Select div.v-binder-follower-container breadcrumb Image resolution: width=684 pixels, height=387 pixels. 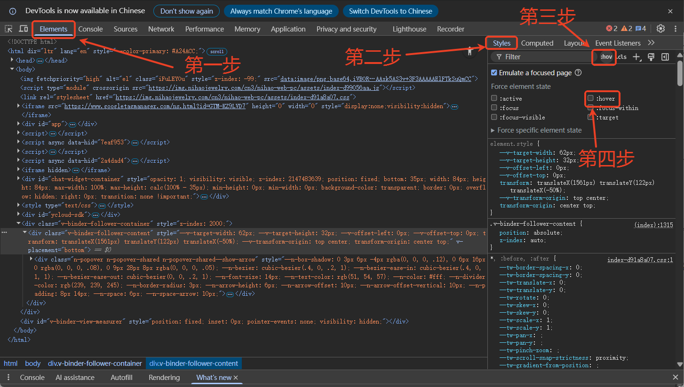coord(95,363)
